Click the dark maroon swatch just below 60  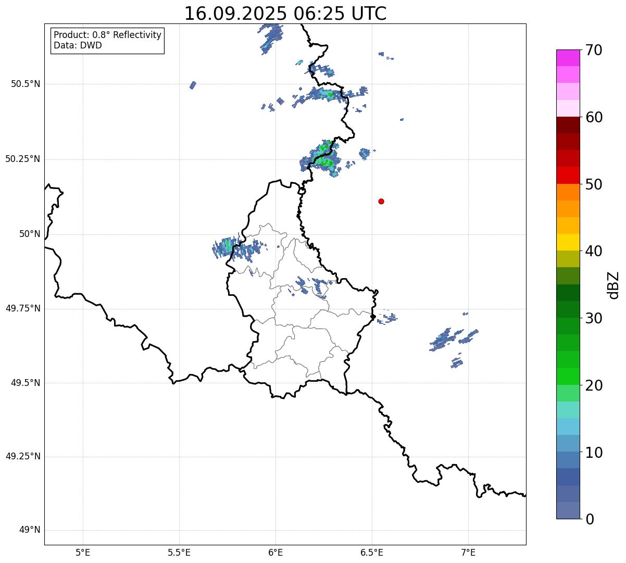pyautogui.click(x=568, y=125)
